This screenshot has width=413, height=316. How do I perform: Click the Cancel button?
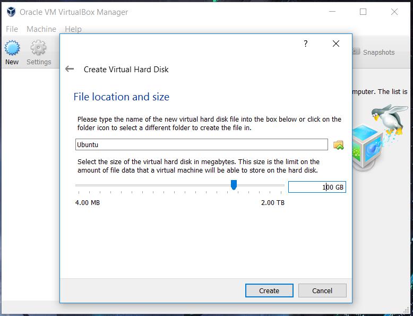click(x=322, y=291)
